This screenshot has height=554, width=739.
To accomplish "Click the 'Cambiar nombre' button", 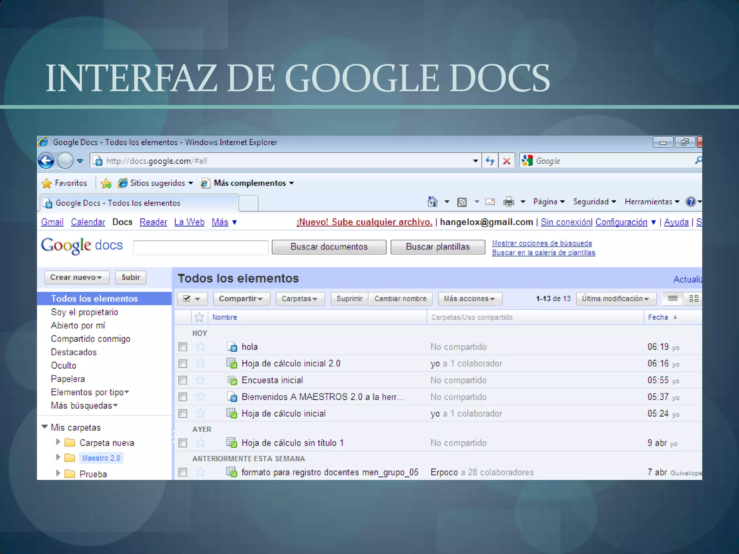I will (400, 299).
